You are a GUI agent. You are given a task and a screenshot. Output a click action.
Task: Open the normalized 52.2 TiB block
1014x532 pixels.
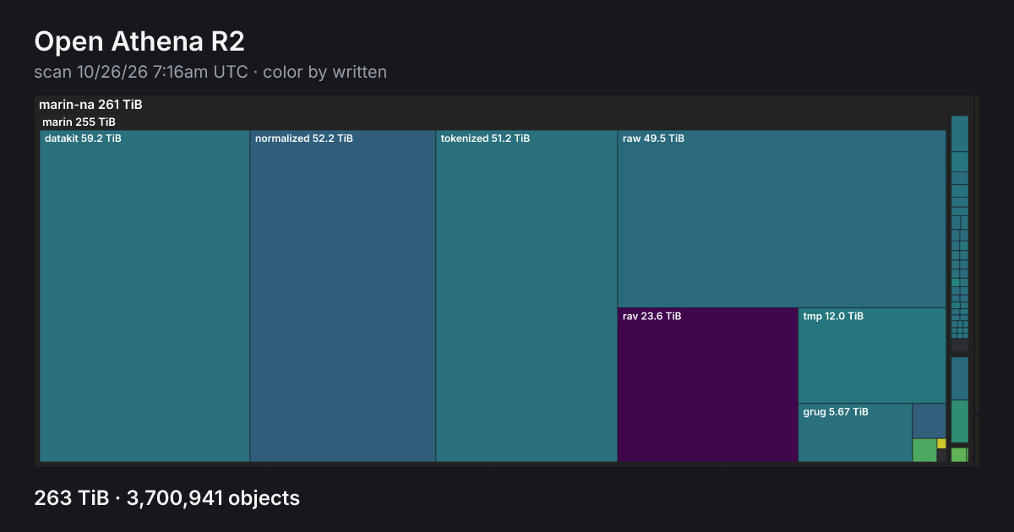(x=343, y=296)
